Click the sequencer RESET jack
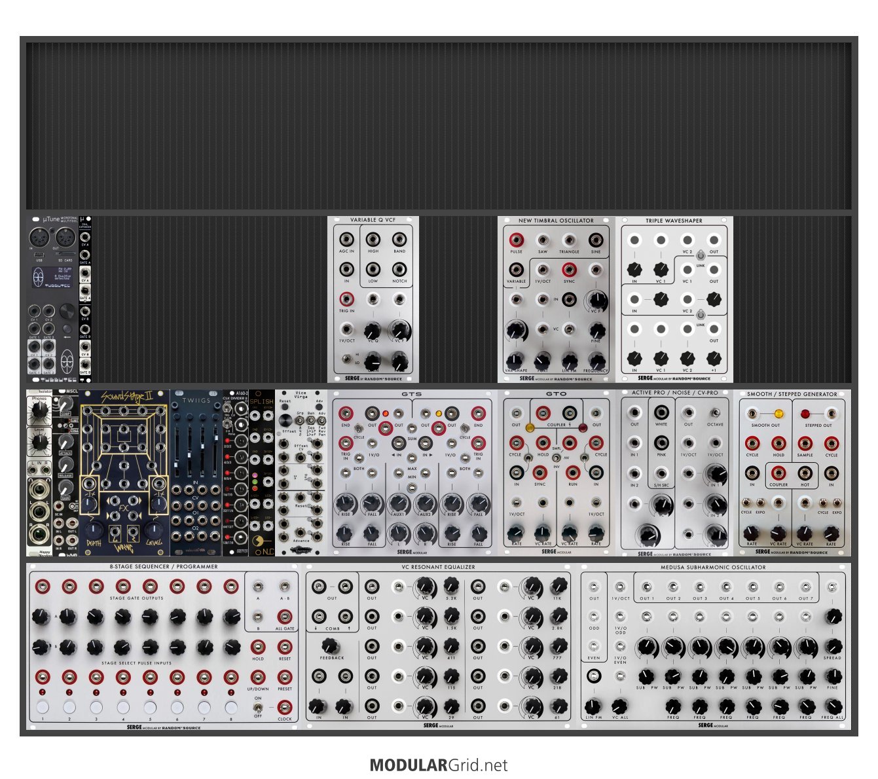 [x=285, y=647]
